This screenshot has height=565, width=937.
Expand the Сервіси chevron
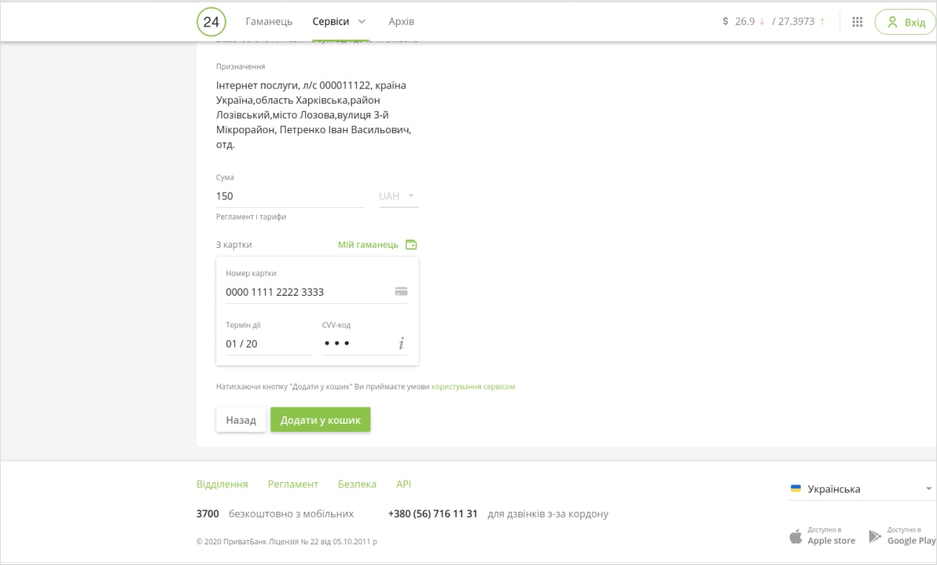[x=362, y=21]
